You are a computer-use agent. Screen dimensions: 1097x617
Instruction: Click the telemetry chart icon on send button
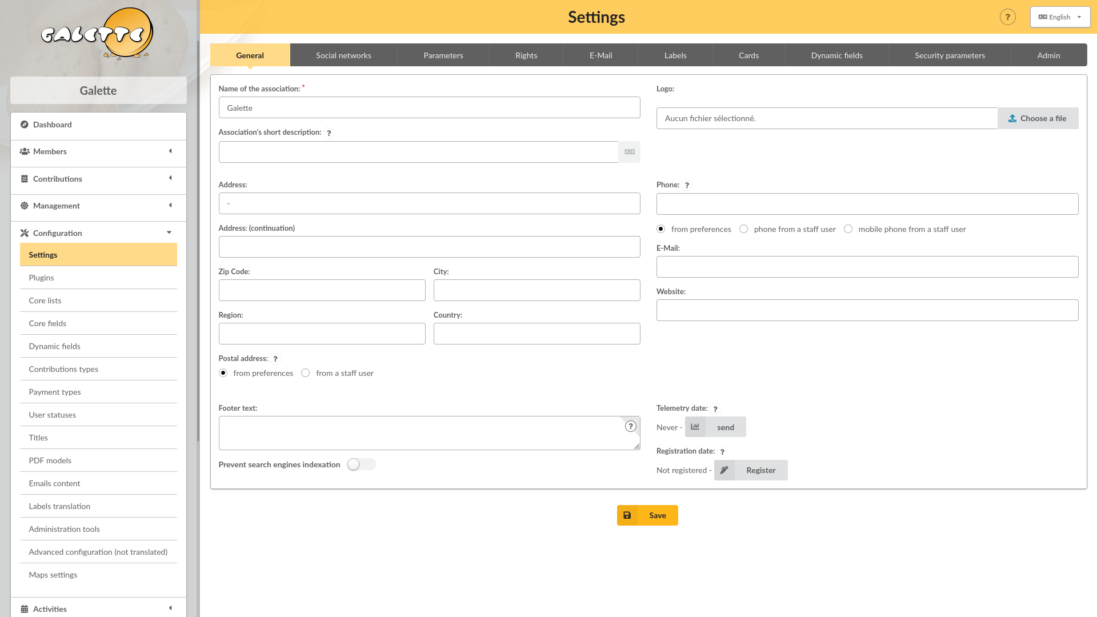pyautogui.click(x=695, y=427)
